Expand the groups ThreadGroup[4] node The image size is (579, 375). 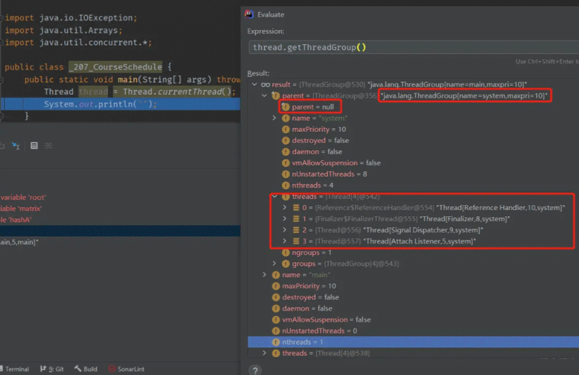point(275,264)
